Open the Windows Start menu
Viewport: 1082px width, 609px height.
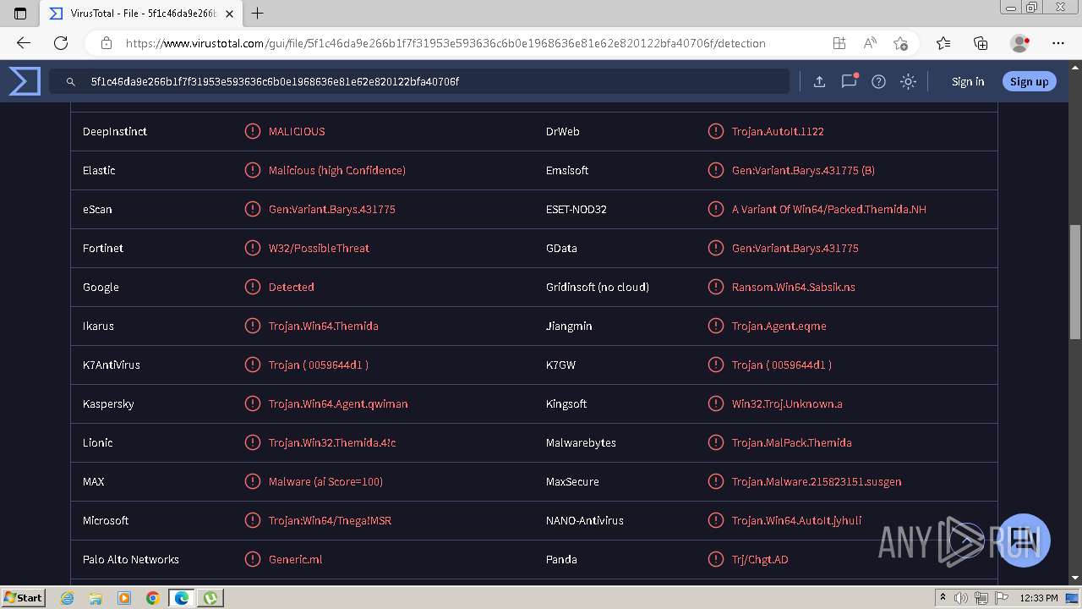(x=24, y=597)
